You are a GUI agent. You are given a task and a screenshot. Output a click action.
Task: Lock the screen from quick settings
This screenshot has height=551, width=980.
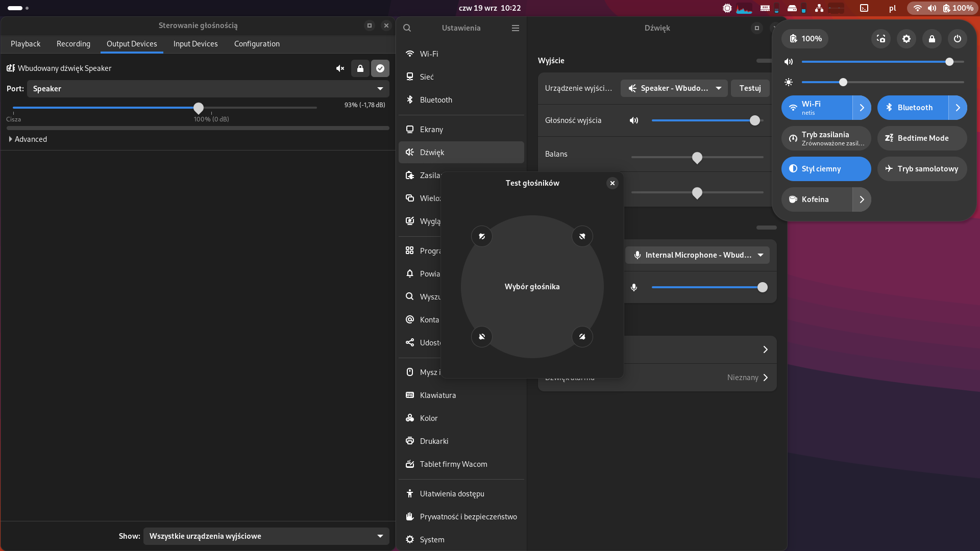point(932,39)
